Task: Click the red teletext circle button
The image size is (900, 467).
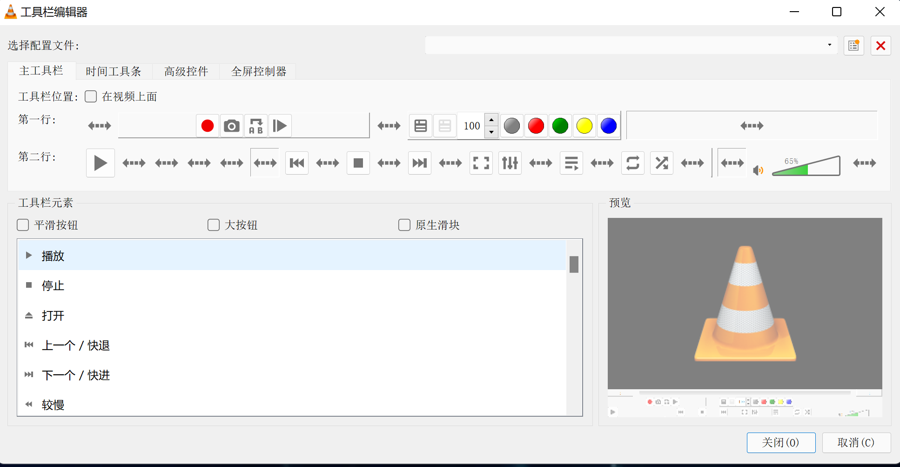Action: click(x=536, y=126)
